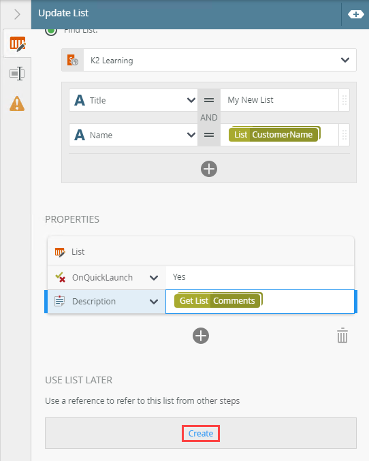Switch to the text field properties tab

pyautogui.click(x=17, y=74)
